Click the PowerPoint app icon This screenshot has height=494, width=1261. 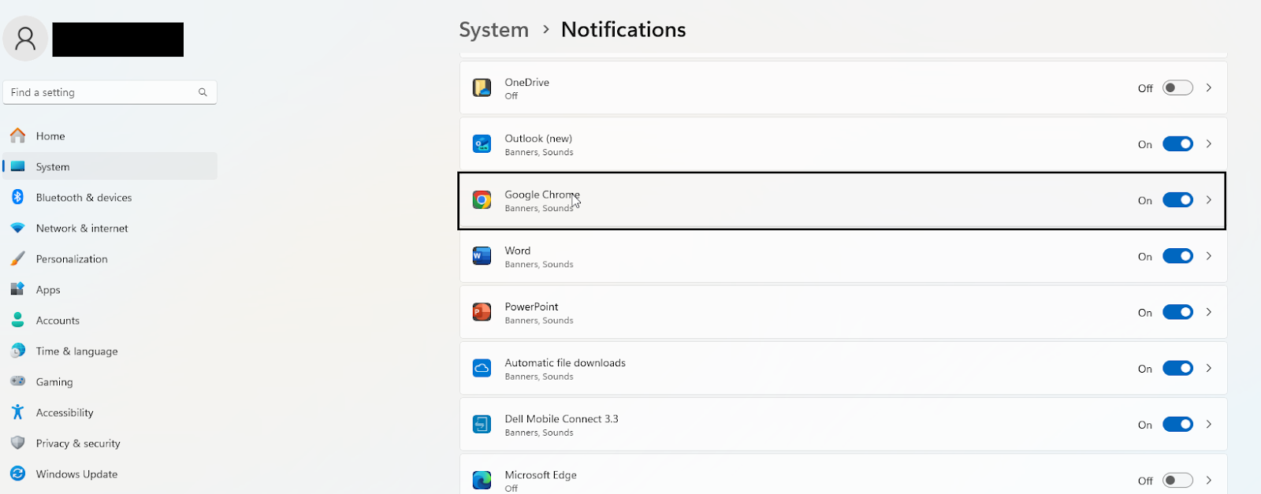[482, 312]
